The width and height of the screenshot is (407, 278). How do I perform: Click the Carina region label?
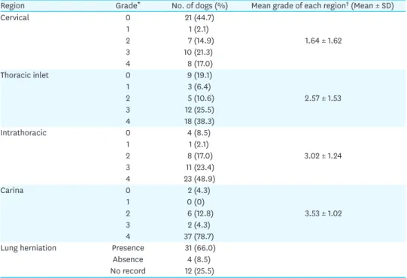tap(12, 190)
